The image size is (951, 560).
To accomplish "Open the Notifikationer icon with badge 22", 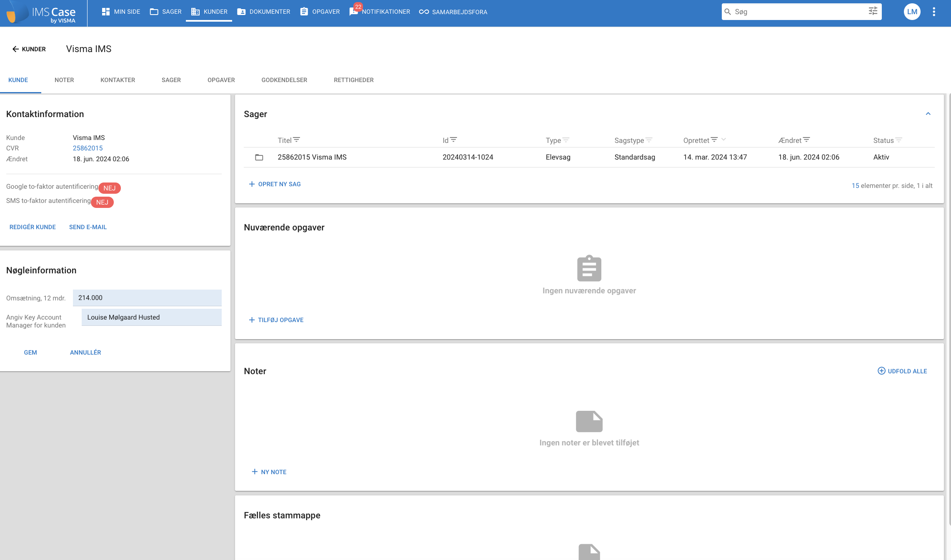I will pyautogui.click(x=354, y=11).
